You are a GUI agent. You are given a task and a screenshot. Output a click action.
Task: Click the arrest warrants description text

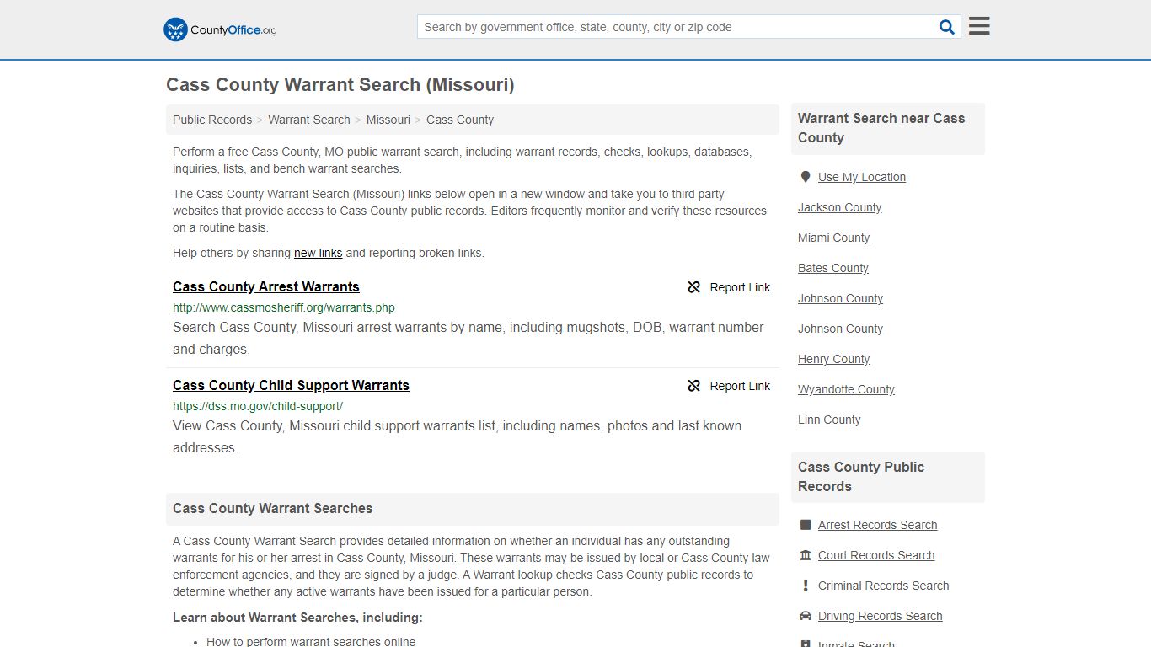point(468,338)
